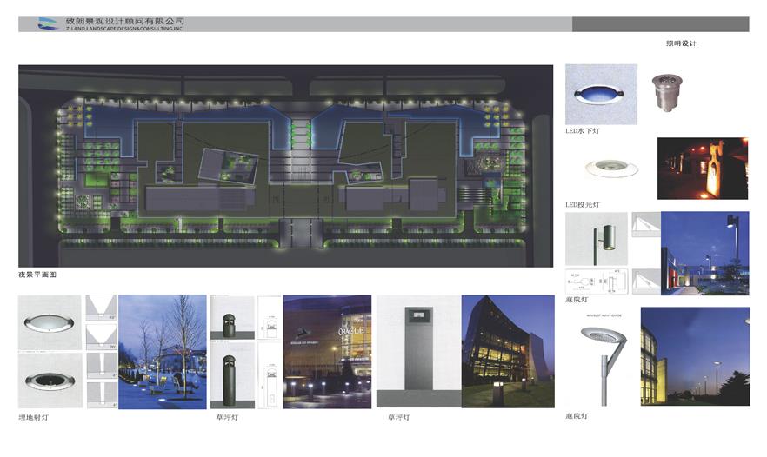
Task: Click the 夜景平面图 caption
Action: point(37,275)
